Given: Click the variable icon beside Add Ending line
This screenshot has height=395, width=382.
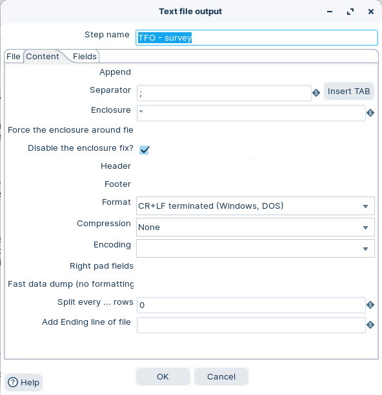Looking at the screenshot, I should click(370, 325).
